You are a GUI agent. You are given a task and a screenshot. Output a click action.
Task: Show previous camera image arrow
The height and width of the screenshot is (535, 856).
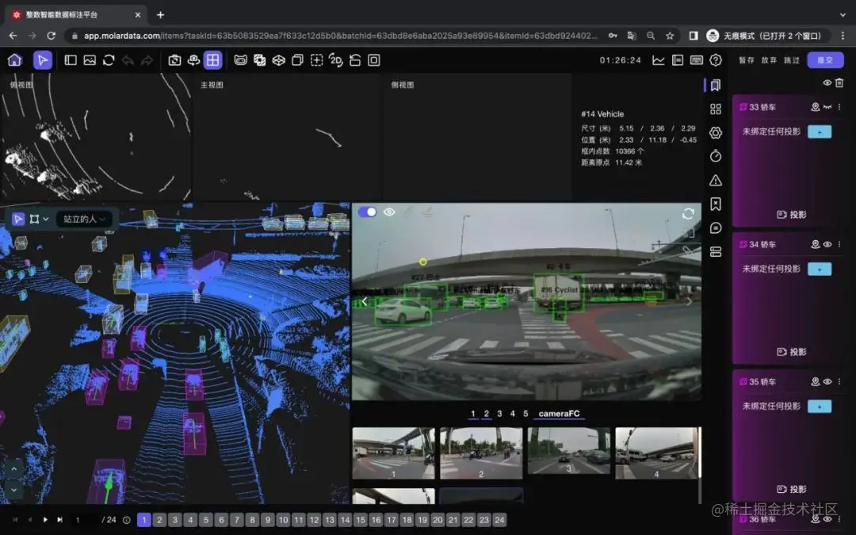click(x=365, y=301)
